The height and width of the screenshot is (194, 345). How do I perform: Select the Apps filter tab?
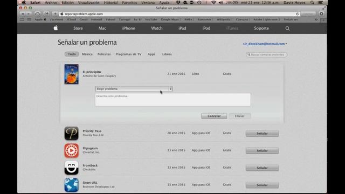(151, 54)
